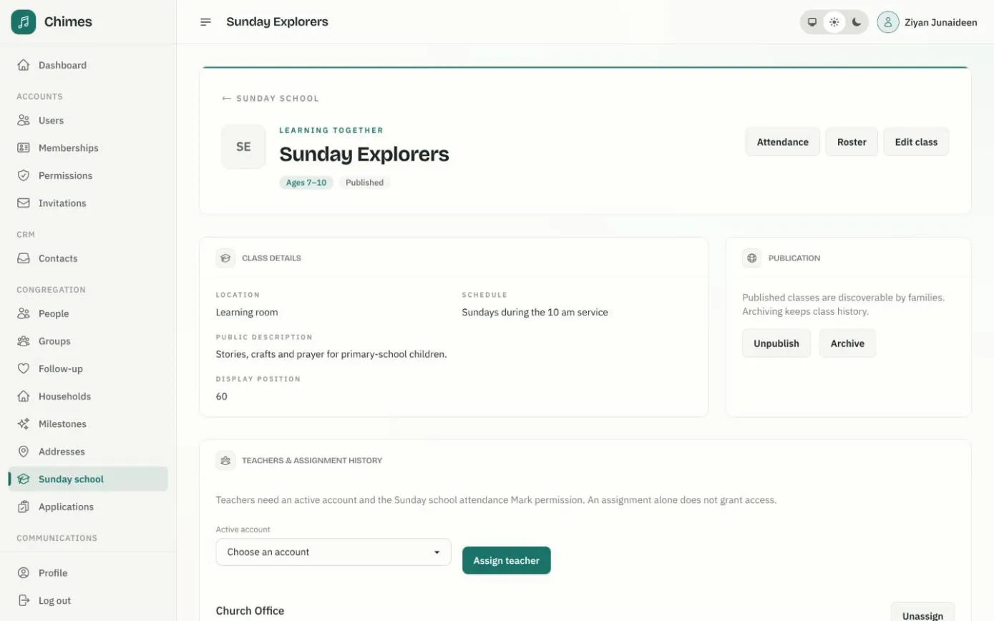
Task: Click the Ages 7–10 badge
Action: click(306, 182)
